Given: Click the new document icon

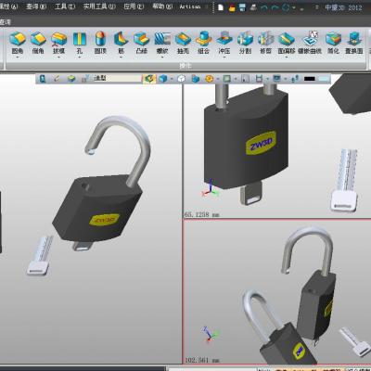Looking at the screenshot, I should [221, 7].
